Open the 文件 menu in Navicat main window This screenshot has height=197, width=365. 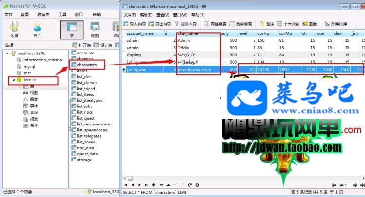click(8, 15)
